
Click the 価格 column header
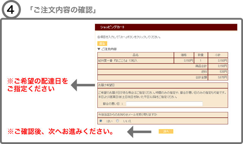(184, 55)
